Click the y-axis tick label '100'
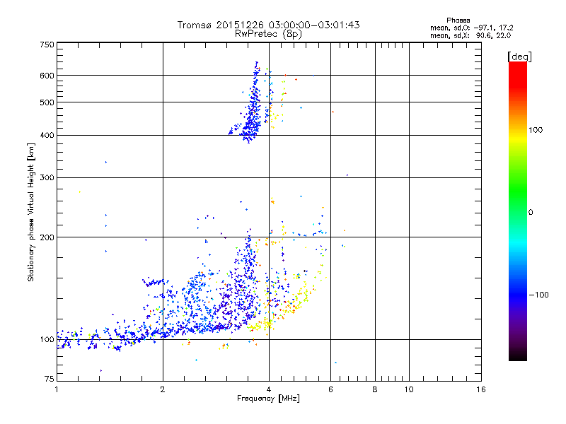 click(47, 340)
